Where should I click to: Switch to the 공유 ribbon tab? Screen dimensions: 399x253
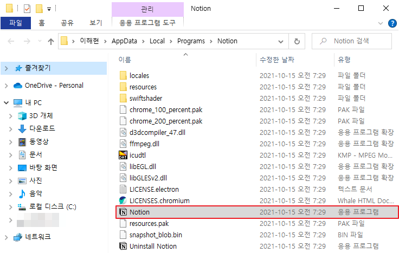click(67, 23)
